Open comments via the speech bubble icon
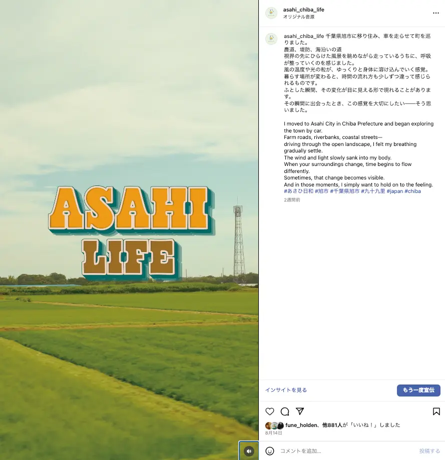The height and width of the screenshot is (460, 445). tap(285, 411)
